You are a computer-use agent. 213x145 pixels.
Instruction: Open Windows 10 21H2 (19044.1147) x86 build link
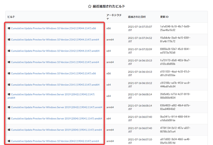coord(54,28)
